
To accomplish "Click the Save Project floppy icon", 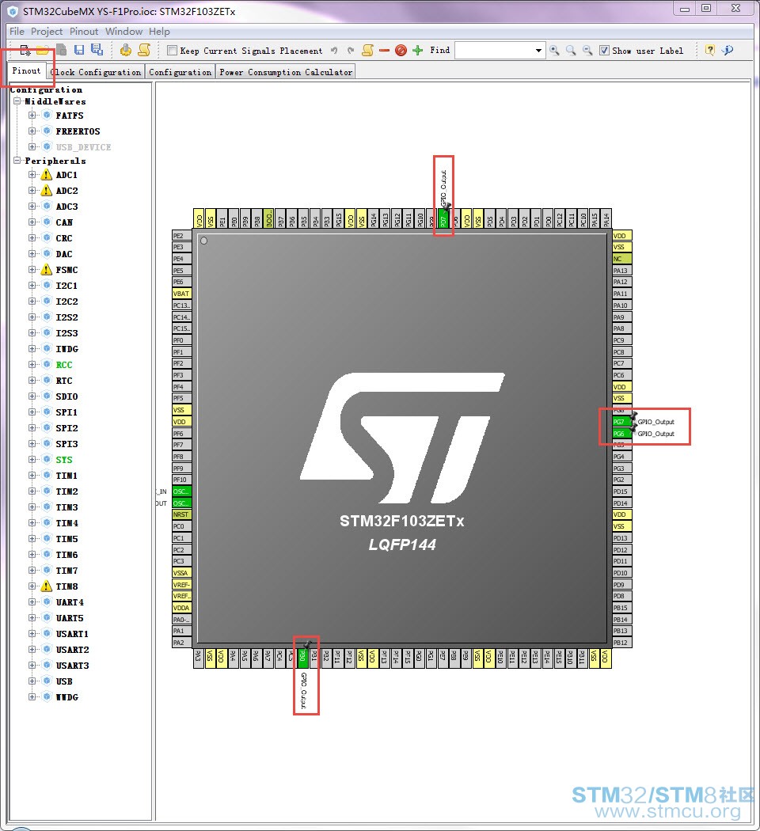I will point(79,50).
